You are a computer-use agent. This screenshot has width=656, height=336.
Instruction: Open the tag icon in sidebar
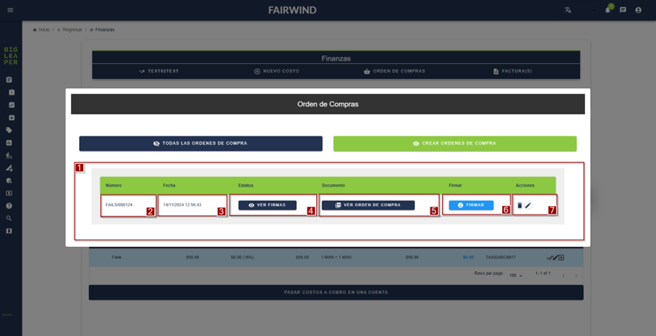click(9, 130)
